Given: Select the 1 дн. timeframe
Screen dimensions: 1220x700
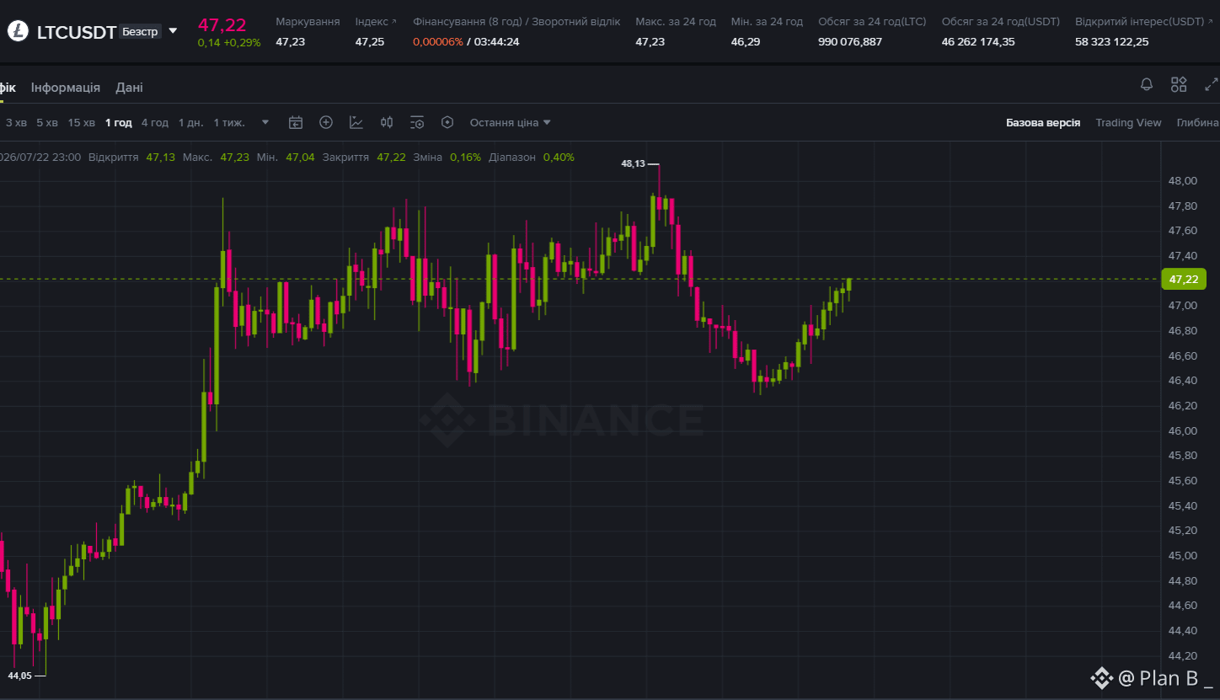Looking at the screenshot, I should coord(191,122).
